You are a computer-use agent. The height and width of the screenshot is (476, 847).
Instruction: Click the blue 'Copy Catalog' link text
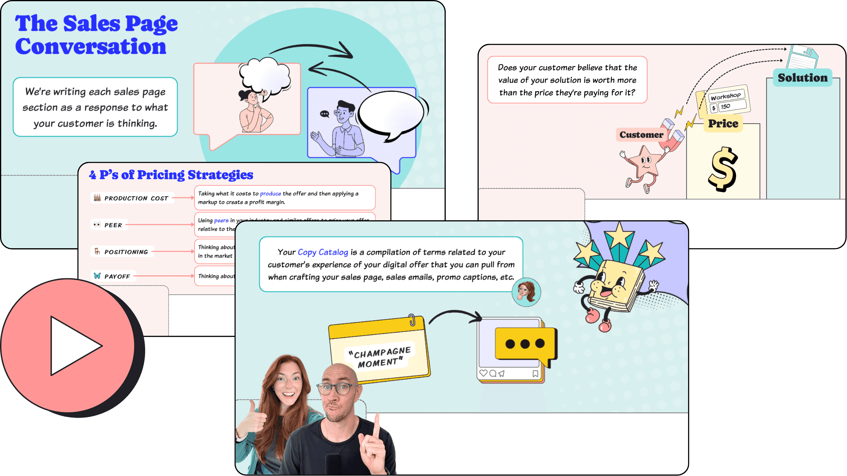323,252
